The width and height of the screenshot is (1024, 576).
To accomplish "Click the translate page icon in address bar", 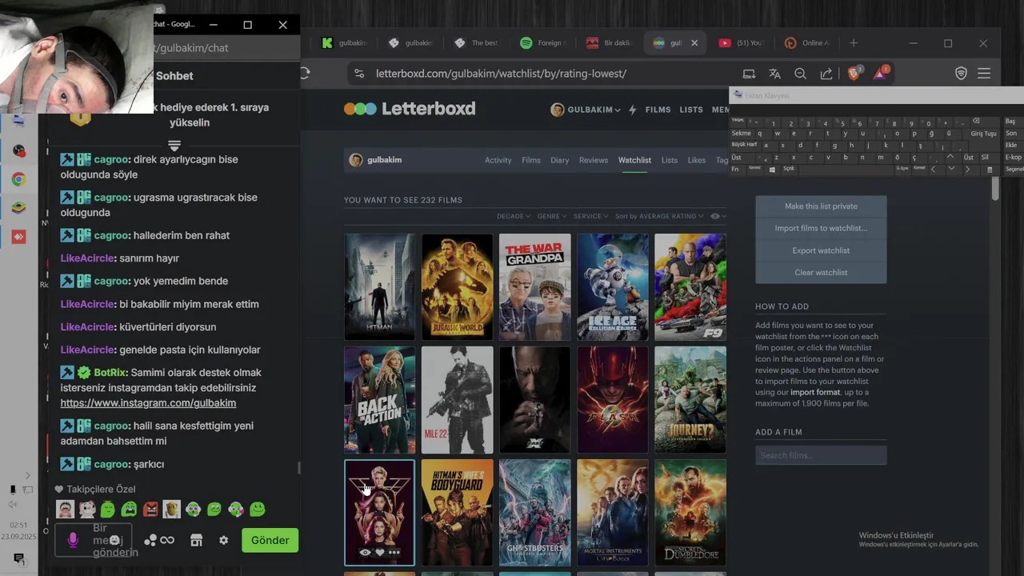I will click(774, 74).
